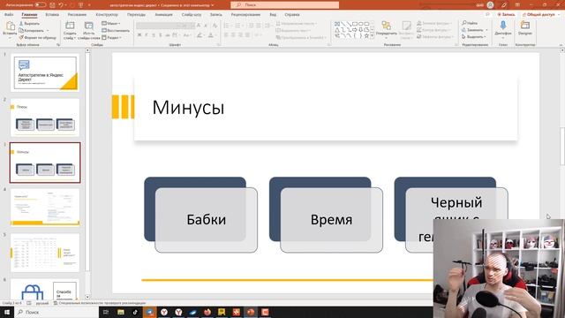
Task: Open the Раздел dropdown
Action: (x=112, y=37)
